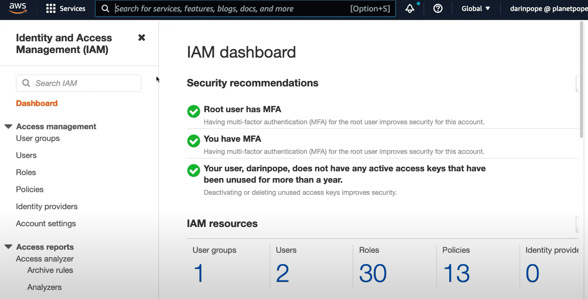Click the IAM dashboard title
588x299 pixels.
click(241, 52)
